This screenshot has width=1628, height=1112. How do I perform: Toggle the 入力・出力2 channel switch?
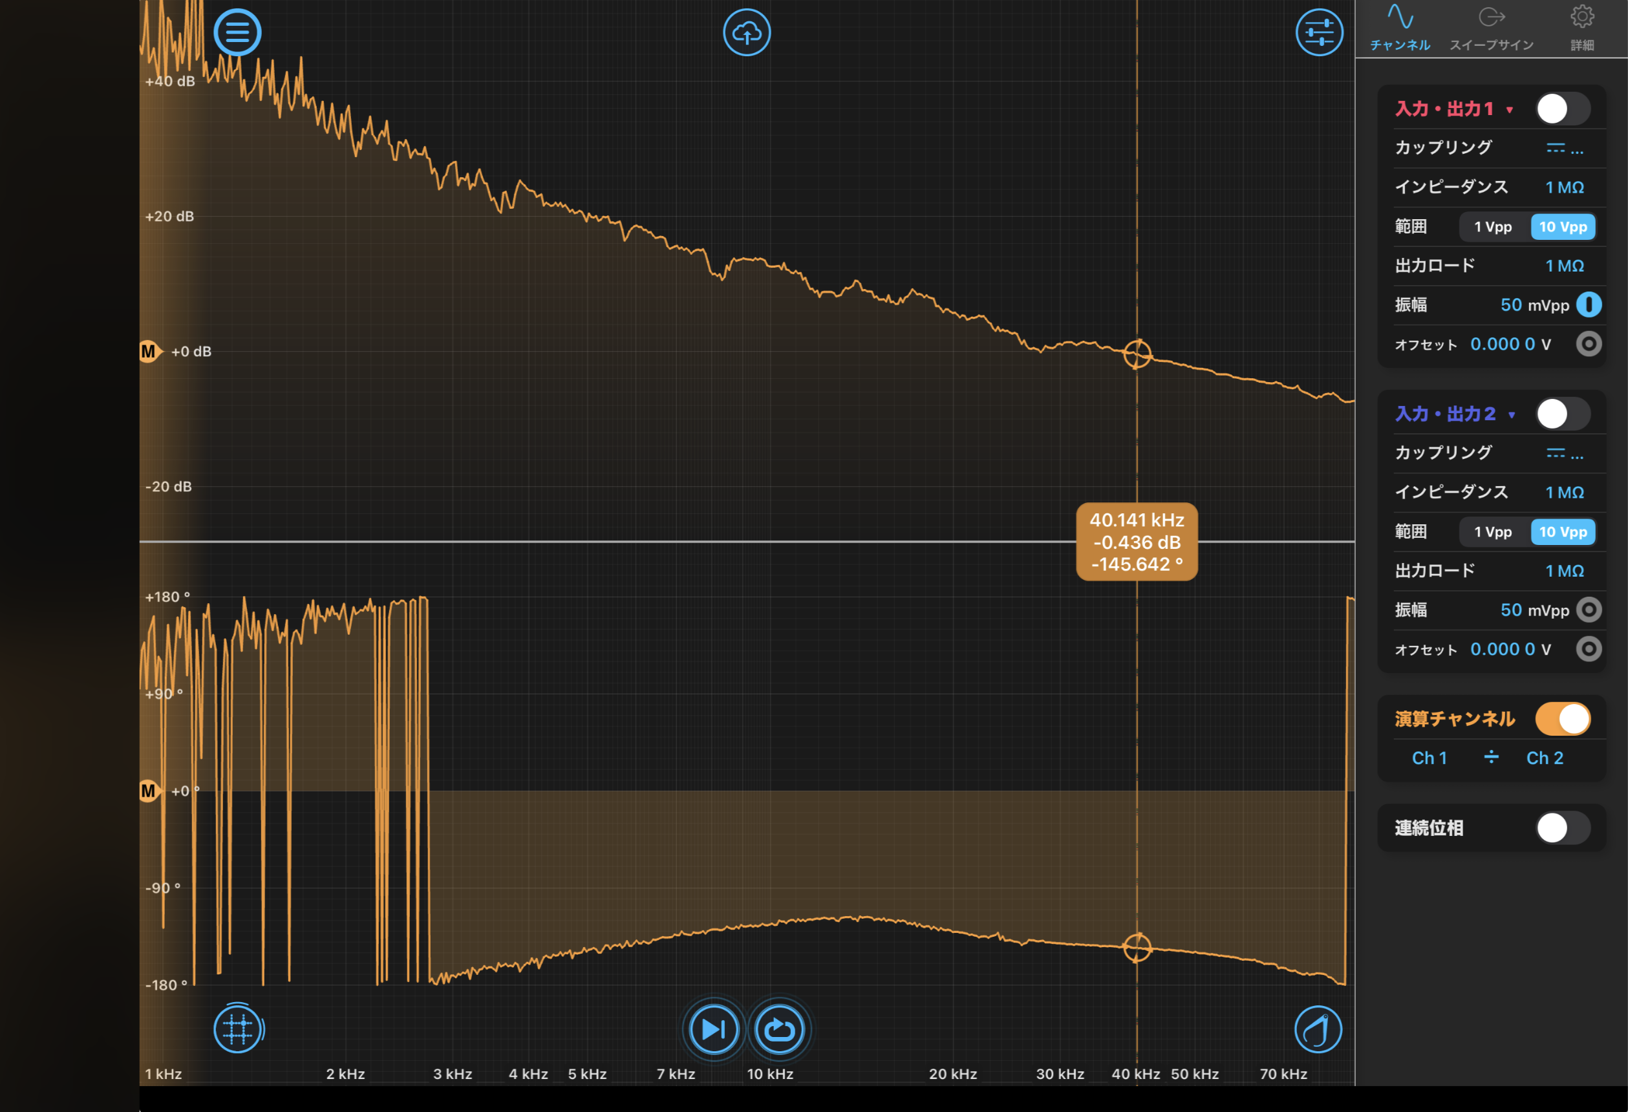(x=1563, y=413)
